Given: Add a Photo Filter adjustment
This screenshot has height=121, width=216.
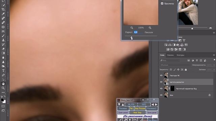Looking at the screenshot, I should (x=178, y=45).
